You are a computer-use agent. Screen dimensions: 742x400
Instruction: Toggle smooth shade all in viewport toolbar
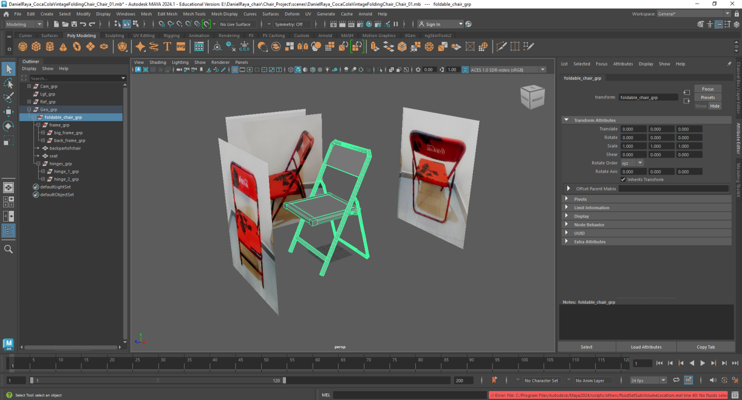pos(298,70)
